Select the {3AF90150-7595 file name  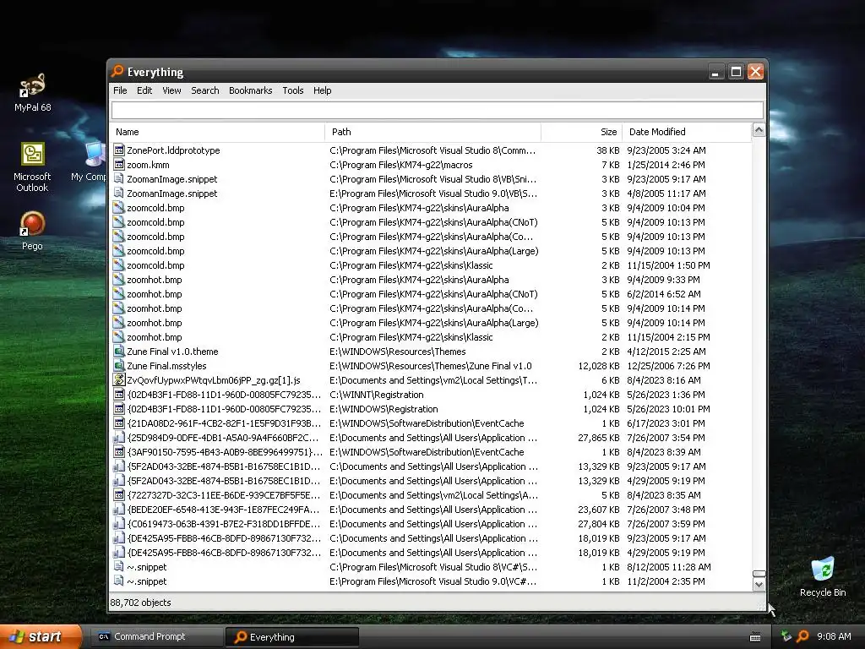pyautogui.click(x=225, y=452)
